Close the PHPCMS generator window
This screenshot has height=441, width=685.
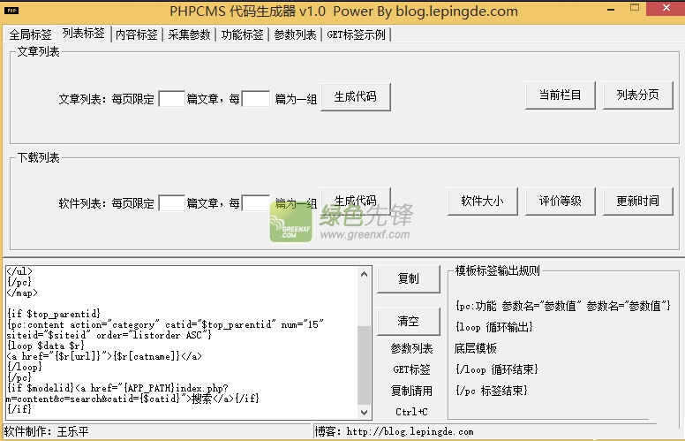pyautogui.click(x=666, y=8)
